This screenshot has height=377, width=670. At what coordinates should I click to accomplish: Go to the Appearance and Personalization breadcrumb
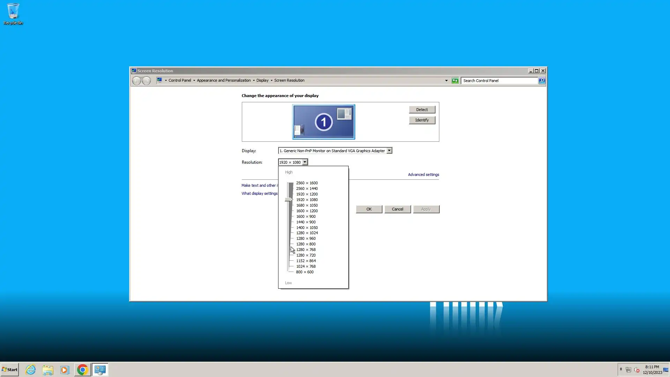pos(223,80)
